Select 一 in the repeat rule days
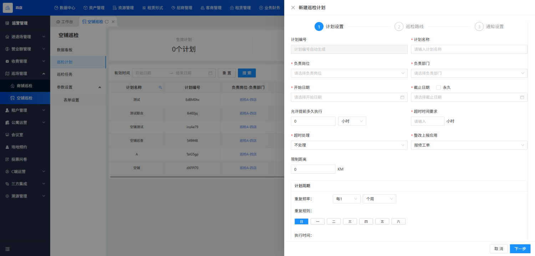535x256 pixels. tap(317, 221)
